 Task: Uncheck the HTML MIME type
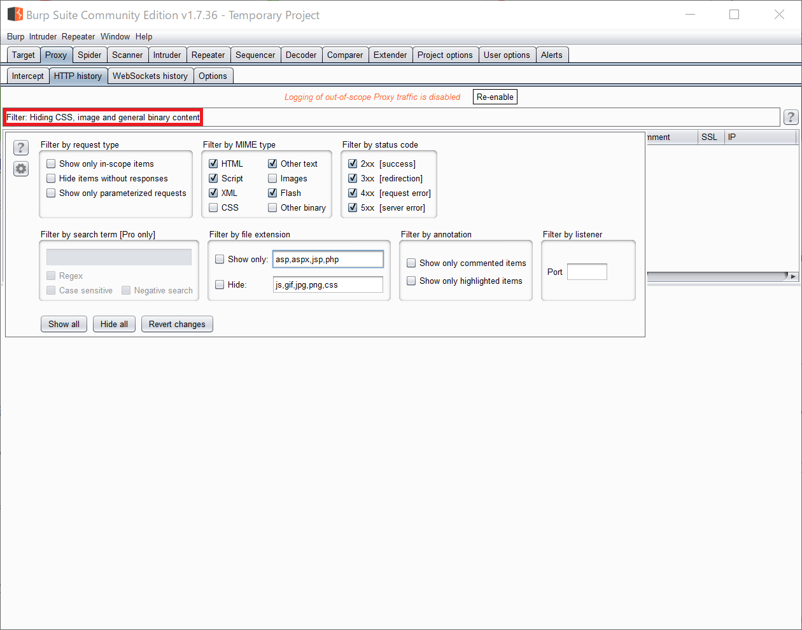[x=213, y=164]
